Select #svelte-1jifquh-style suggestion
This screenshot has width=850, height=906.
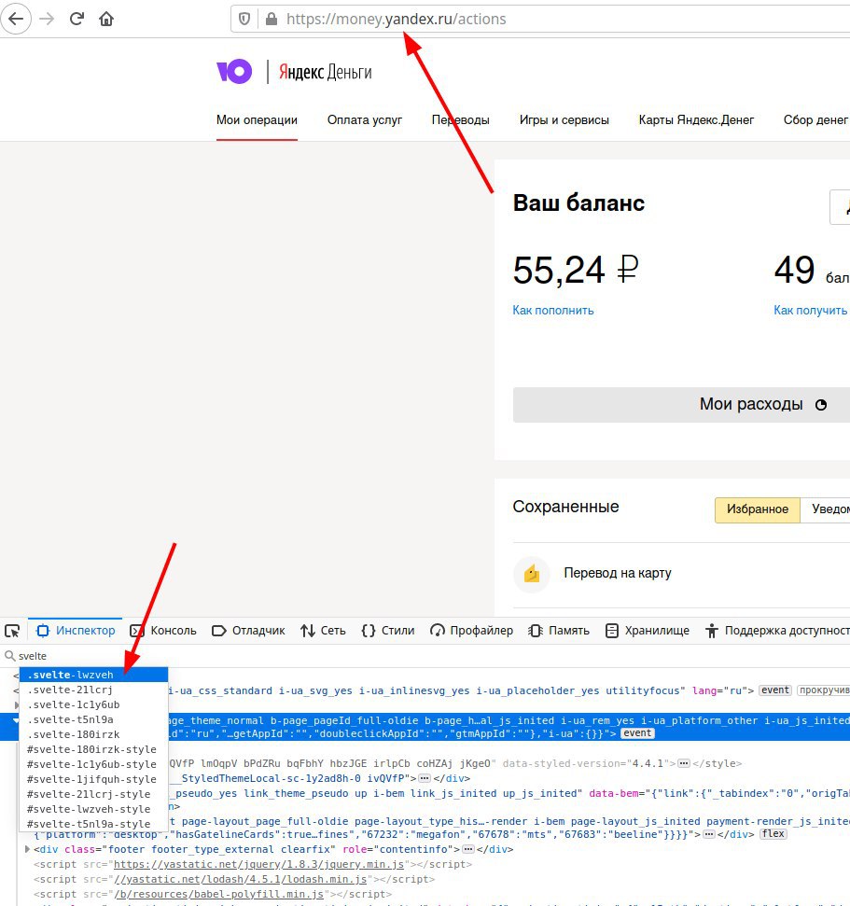pos(94,780)
